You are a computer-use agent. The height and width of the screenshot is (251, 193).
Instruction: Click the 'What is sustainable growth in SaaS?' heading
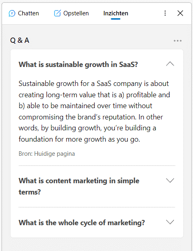pos(78,65)
